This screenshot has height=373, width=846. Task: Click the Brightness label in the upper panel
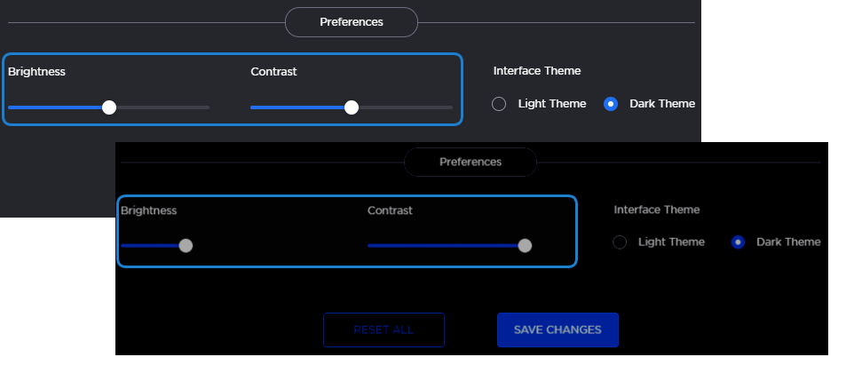pos(36,71)
